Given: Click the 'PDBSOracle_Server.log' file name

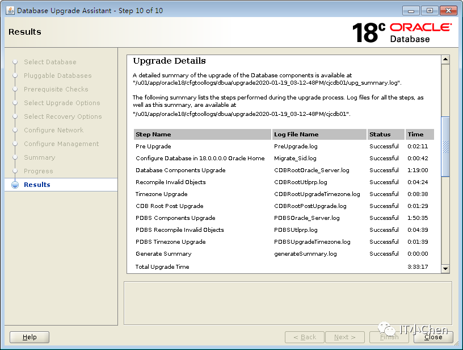Looking at the screenshot, I should coord(307,218).
